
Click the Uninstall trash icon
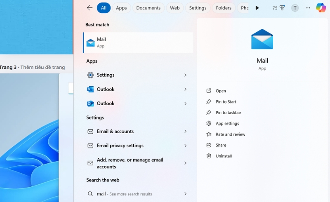coord(209,156)
